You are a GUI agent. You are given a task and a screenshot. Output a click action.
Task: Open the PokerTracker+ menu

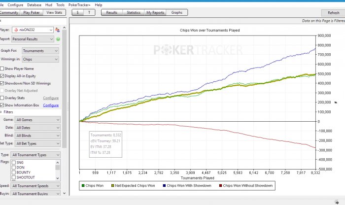coord(79,5)
